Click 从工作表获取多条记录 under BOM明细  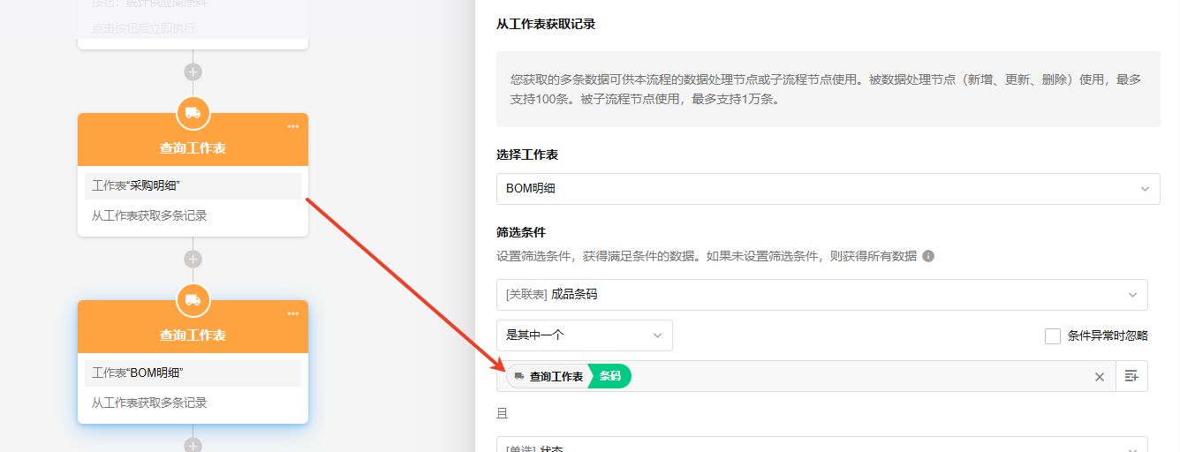coord(149,403)
